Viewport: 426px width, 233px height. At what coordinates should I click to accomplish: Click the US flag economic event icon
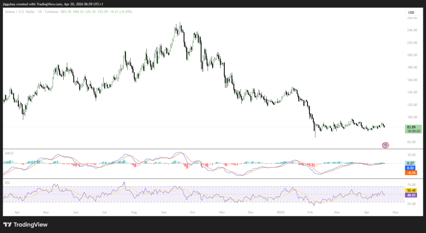point(385,145)
